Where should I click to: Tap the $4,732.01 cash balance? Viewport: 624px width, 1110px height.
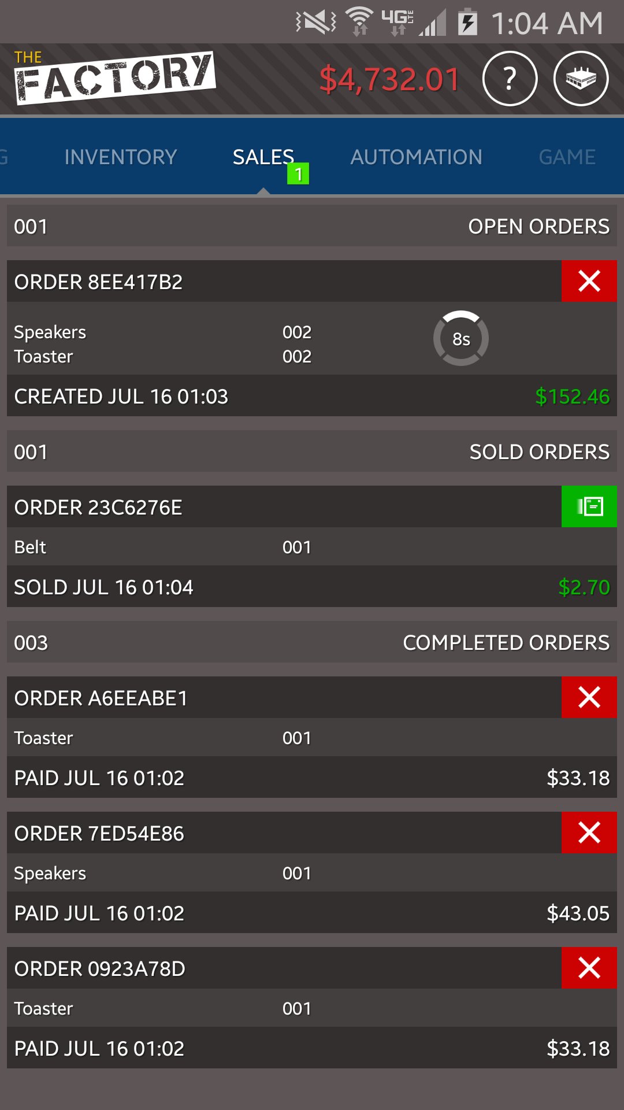[389, 80]
